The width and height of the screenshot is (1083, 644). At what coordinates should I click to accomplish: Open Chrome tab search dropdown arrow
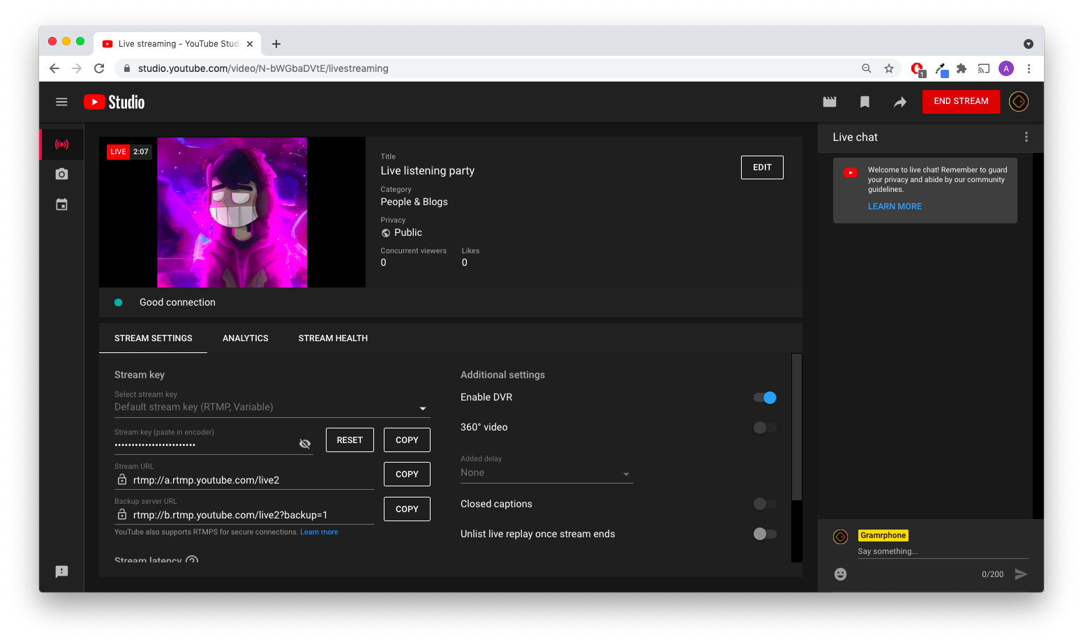click(1029, 44)
